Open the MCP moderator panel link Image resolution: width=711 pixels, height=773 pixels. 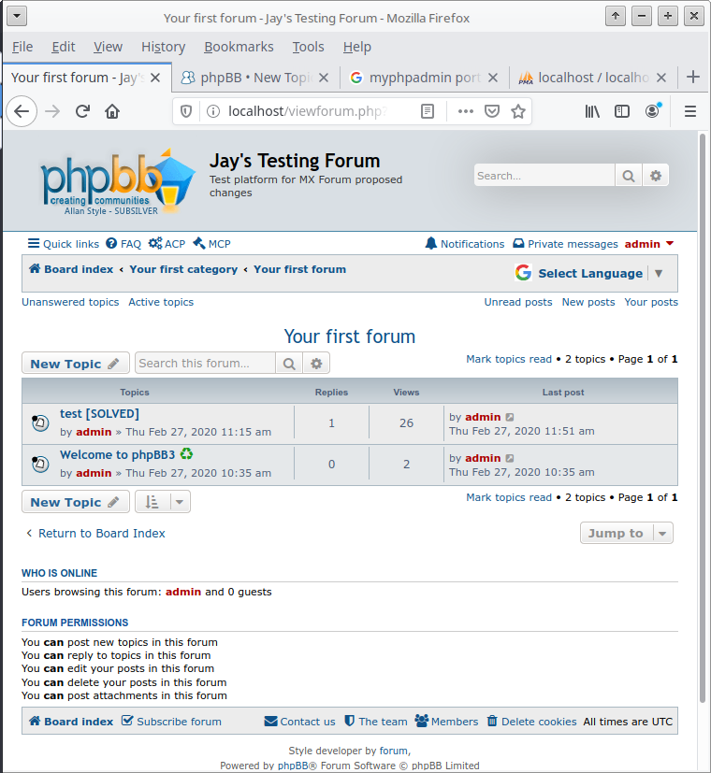click(211, 244)
